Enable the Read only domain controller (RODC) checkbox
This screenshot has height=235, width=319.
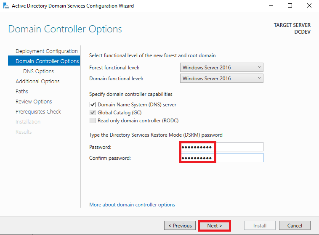tap(93, 121)
